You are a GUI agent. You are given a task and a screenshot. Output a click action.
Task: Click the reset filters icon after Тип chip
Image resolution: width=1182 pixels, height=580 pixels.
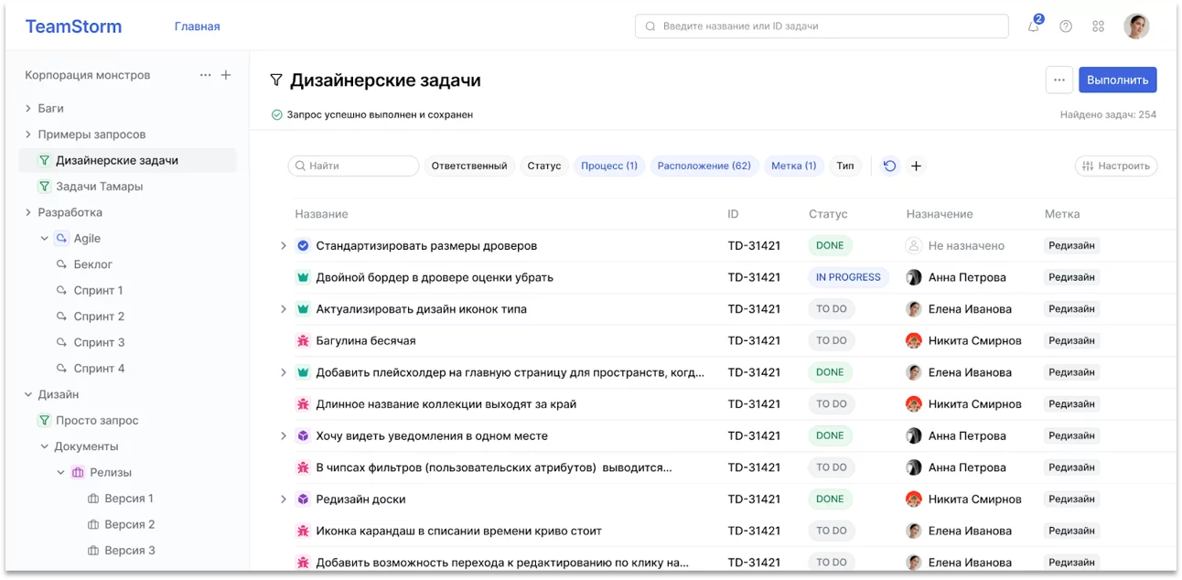[x=888, y=166]
